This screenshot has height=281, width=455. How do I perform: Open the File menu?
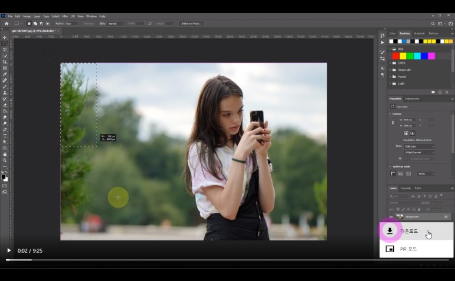10,16
